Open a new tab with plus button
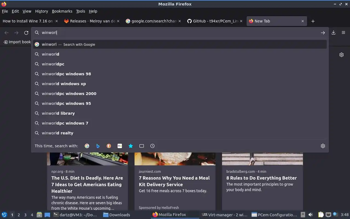 click(313, 21)
